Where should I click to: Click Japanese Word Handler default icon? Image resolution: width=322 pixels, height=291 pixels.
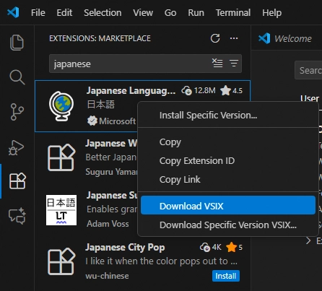point(61,157)
